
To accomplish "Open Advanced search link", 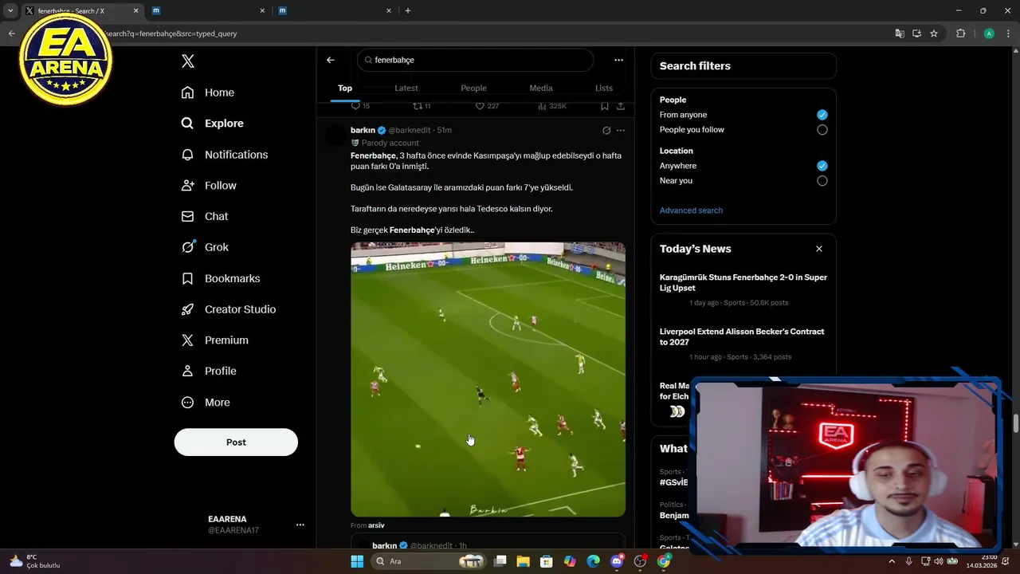I will click(x=691, y=210).
